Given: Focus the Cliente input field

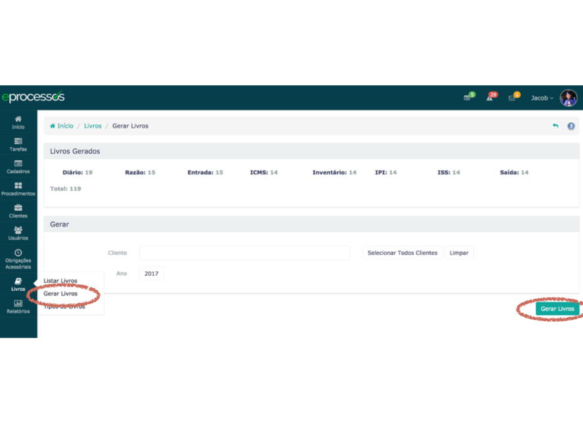Looking at the screenshot, I should coord(244,253).
